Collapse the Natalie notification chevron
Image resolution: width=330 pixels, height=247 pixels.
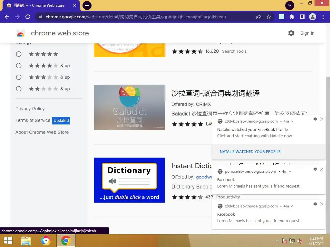292,121
